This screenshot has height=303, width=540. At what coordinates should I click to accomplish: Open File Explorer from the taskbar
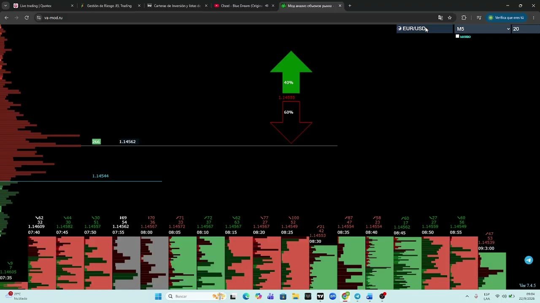[295, 296]
